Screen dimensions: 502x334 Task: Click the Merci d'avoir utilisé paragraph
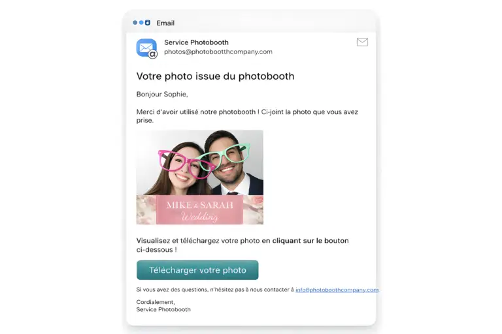pyautogui.click(x=247, y=116)
